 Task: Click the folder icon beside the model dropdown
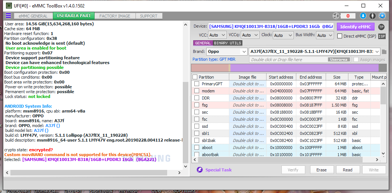coord(384,52)
